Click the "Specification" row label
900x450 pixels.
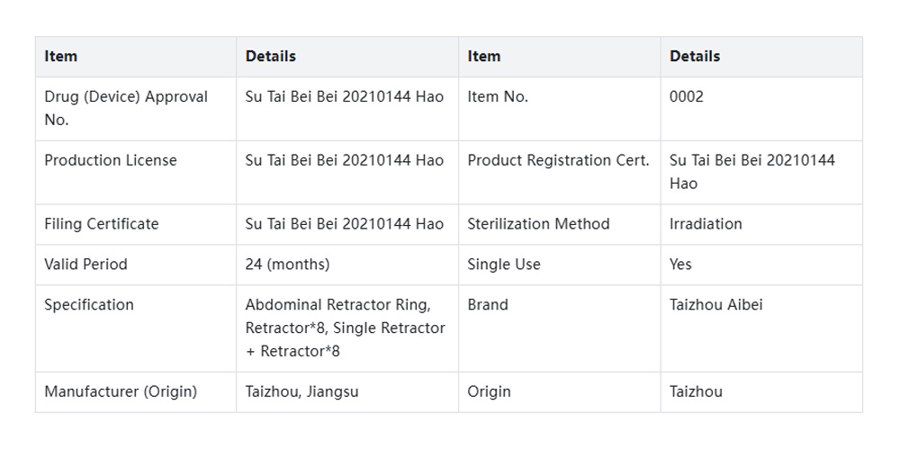89,305
